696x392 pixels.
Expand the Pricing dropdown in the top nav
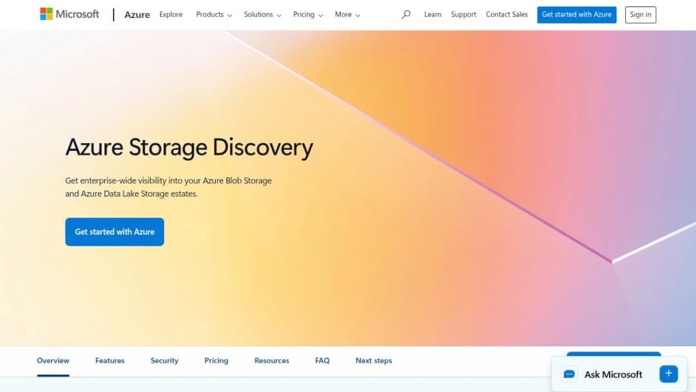pos(308,14)
